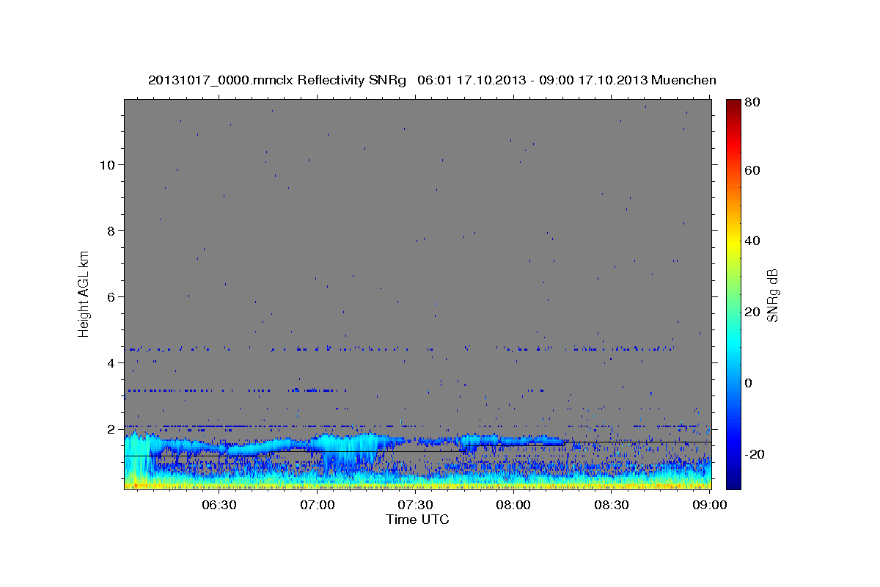Select the 'Height AGL km' axis label

click(84, 293)
